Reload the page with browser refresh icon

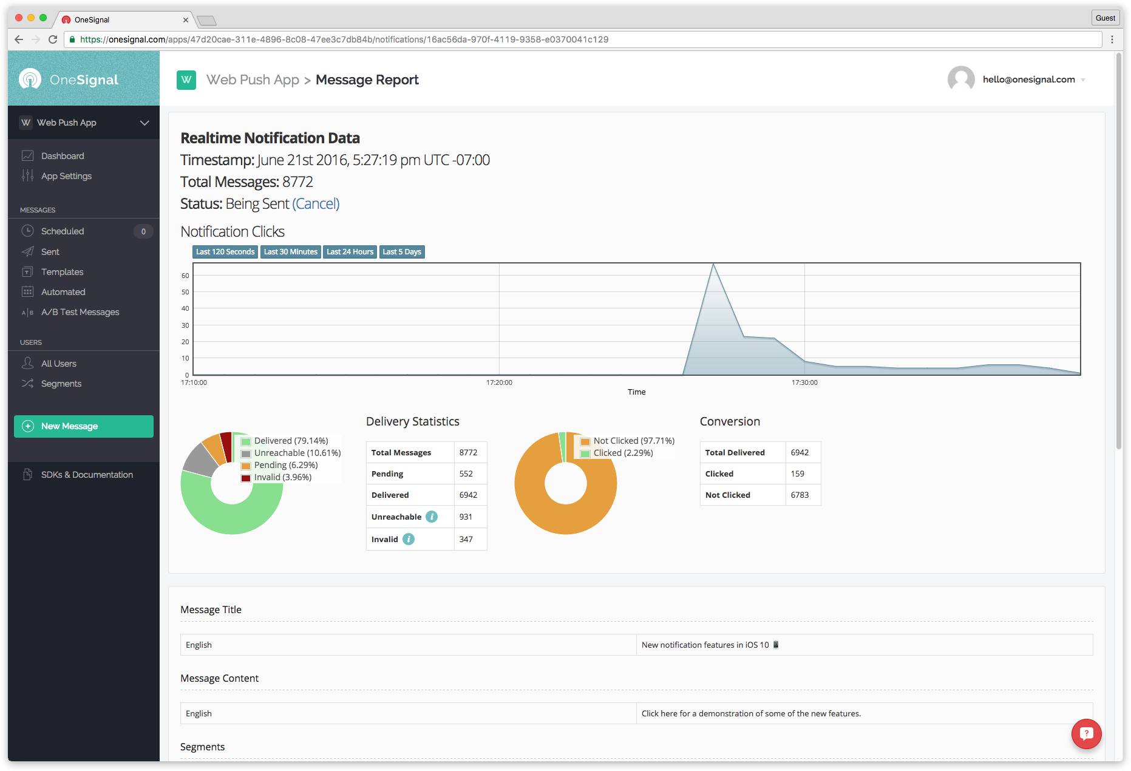[x=53, y=39]
